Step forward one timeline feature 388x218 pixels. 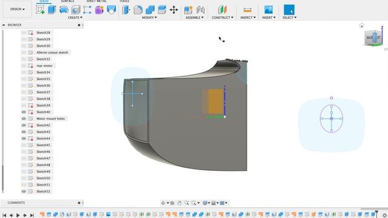click(x=25, y=216)
